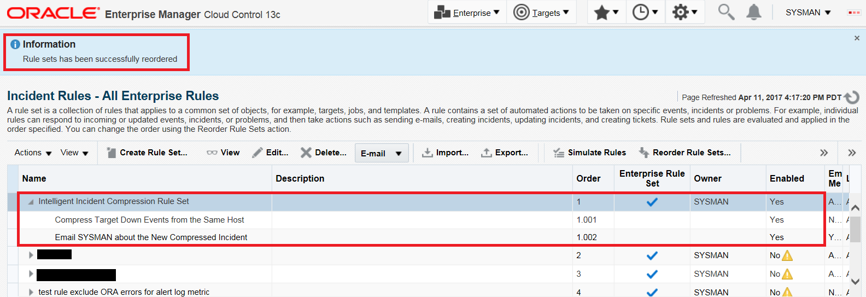This screenshot has width=866, height=297.
Task: Select Email SYSMAN about the New Compressed Incident row
Action: click(x=422, y=237)
